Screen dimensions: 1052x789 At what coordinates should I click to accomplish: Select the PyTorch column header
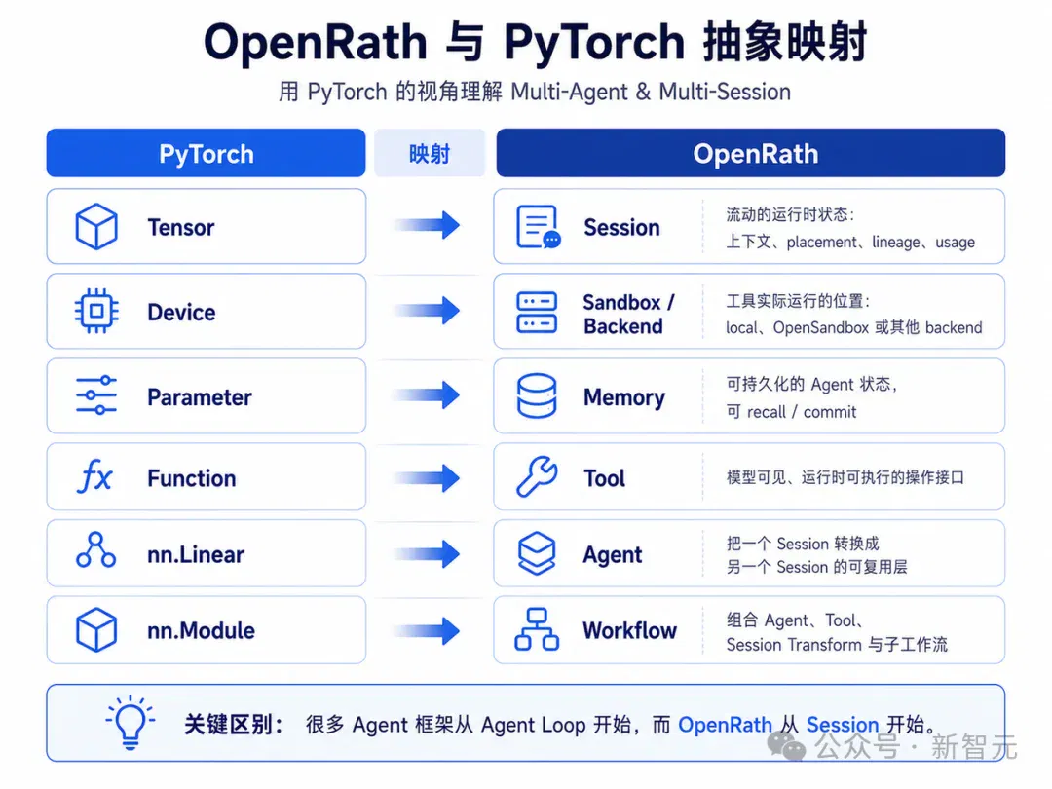pyautogui.click(x=206, y=153)
